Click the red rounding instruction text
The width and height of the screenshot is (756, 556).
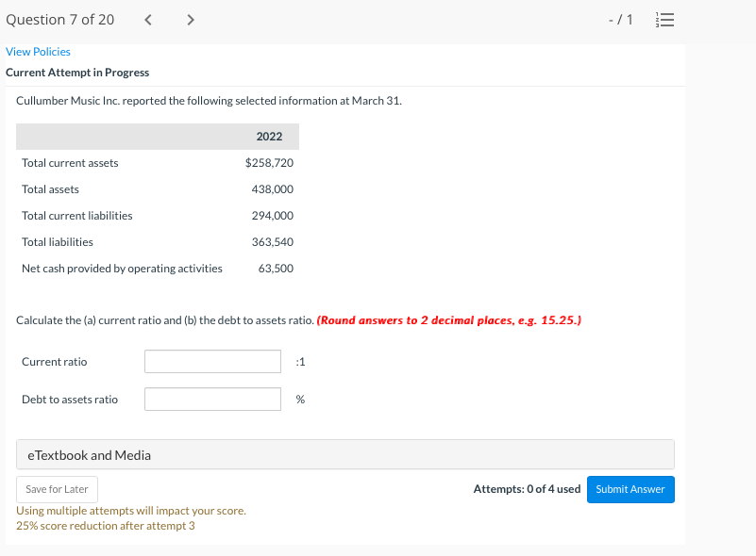point(449,320)
